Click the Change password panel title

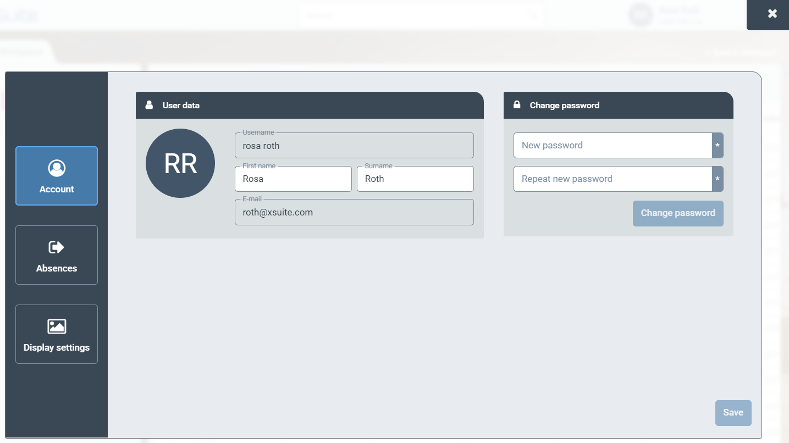pyautogui.click(x=564, y=106)
